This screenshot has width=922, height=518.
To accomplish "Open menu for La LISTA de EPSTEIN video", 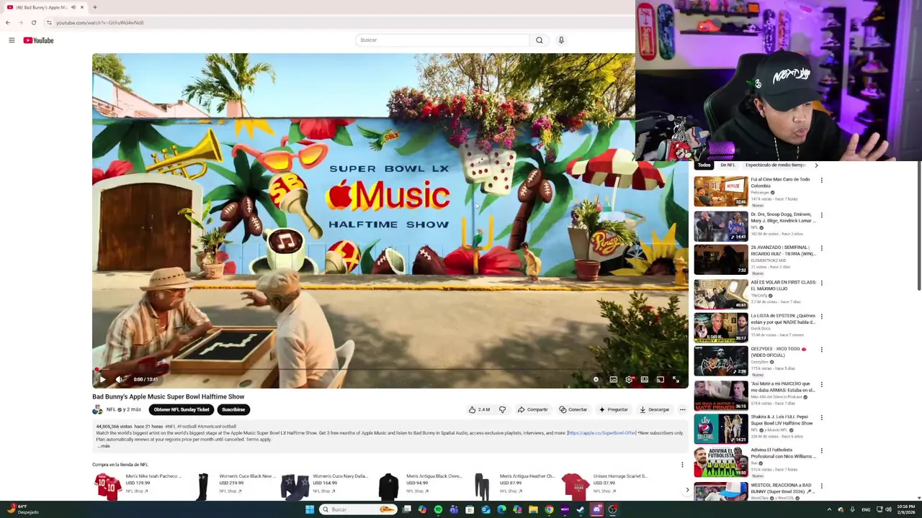I will click(x=821, y=317).
